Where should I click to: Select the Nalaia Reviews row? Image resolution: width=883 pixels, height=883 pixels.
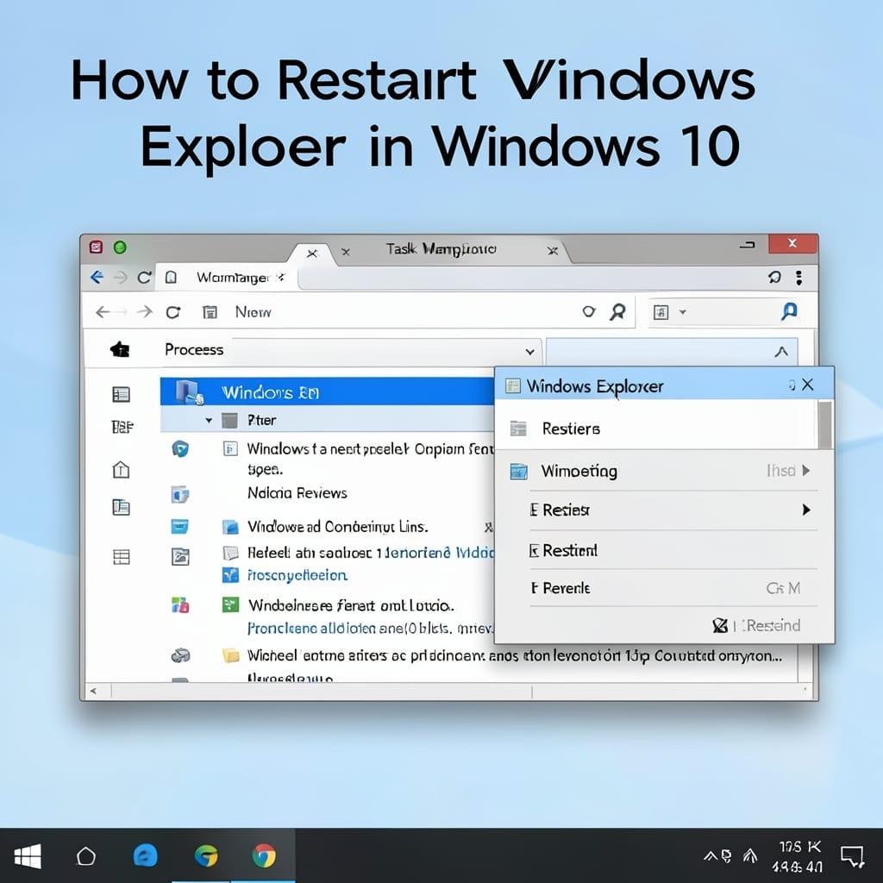(297, 493)
